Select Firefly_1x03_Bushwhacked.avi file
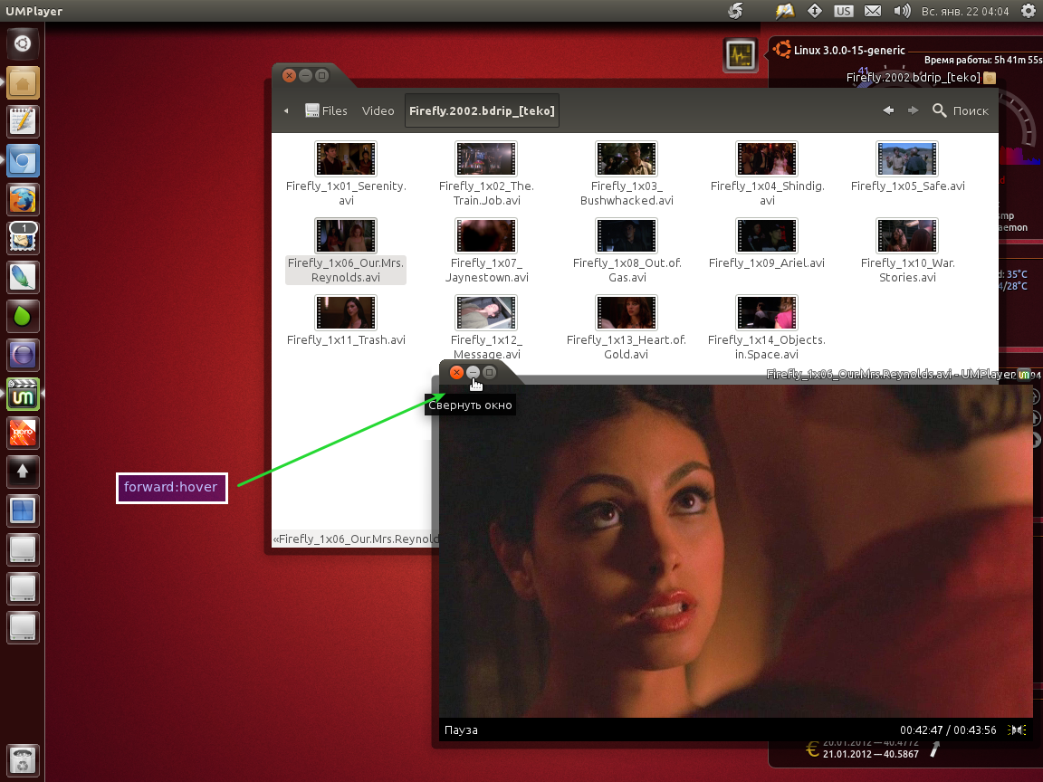Image resolution: width=1043 pixels, height=782 pixels. click(626, 175)
